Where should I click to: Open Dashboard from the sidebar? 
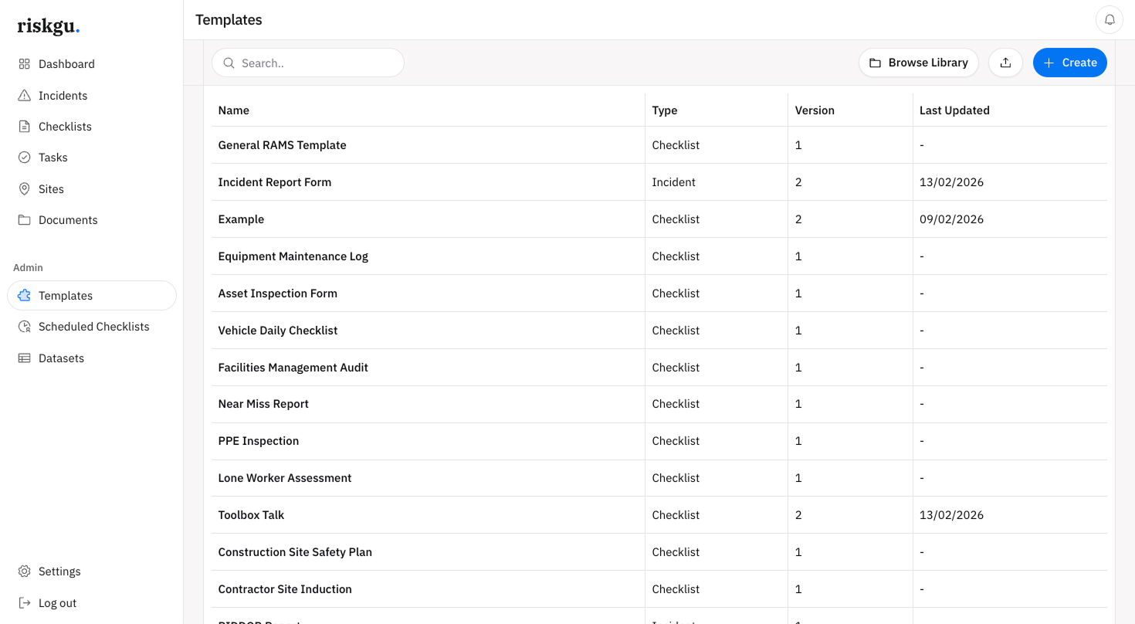point(66,64)
